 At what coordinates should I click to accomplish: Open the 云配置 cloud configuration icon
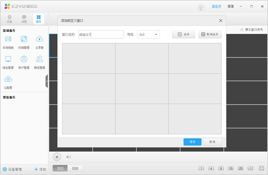pos(8,79)
